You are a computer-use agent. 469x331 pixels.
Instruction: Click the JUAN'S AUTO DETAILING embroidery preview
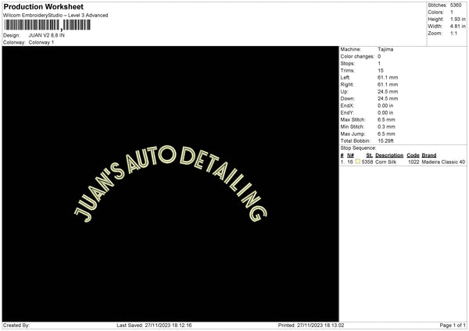[x=170, y=184]
